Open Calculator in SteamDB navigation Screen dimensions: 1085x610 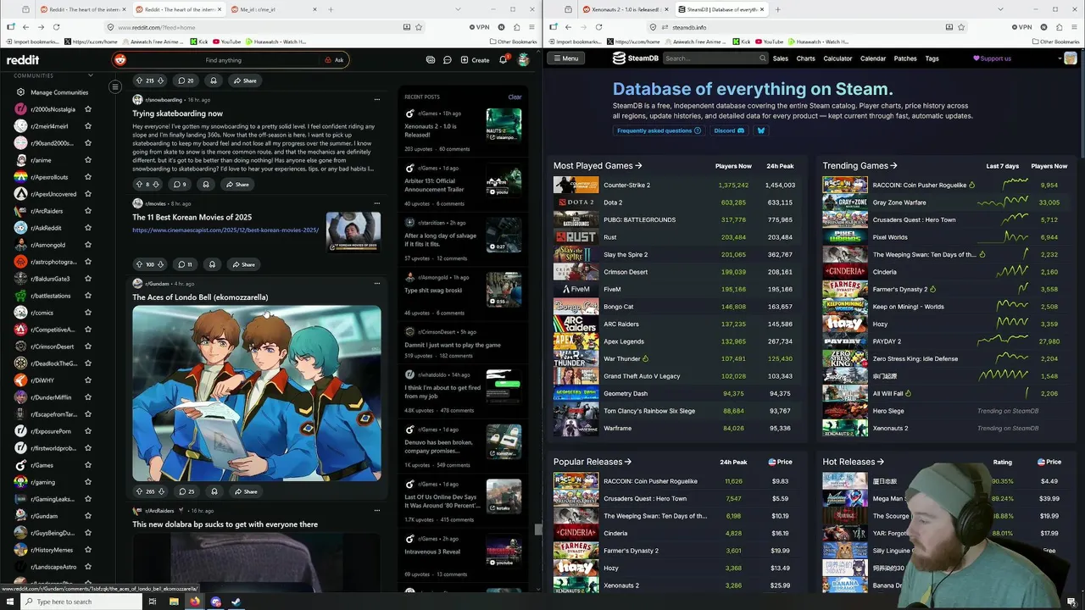pyautogui.click(x=837, y=58)
